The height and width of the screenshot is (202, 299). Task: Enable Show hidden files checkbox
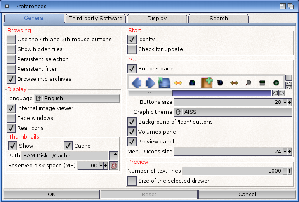[x=11, y=49]
